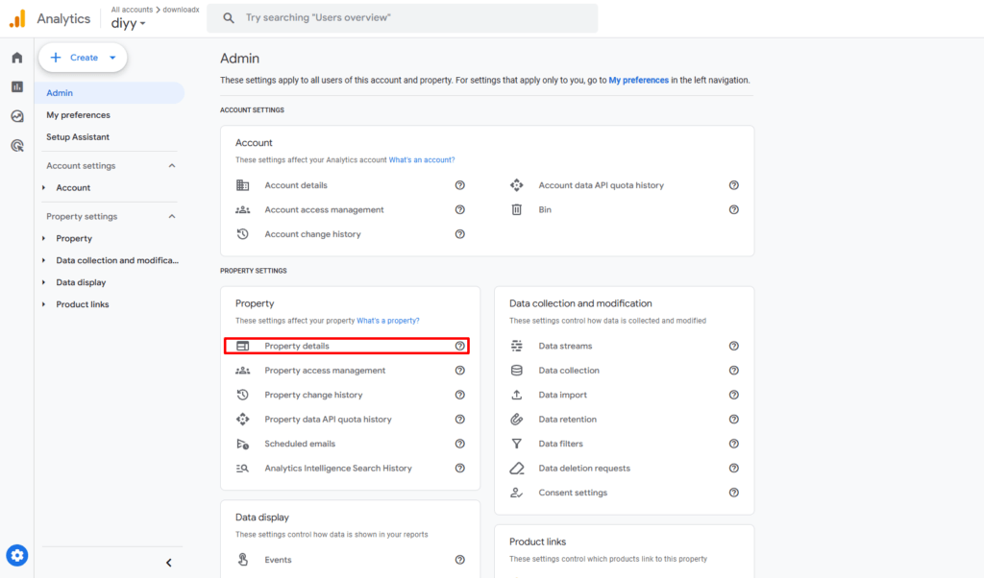The image size is (984, 578).
Task: Follow the My preferences link in the description
Action: point(638,81)
